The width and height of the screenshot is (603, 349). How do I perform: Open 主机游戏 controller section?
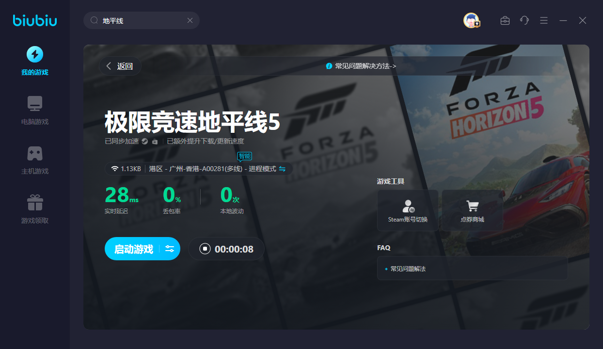[35, 159]
